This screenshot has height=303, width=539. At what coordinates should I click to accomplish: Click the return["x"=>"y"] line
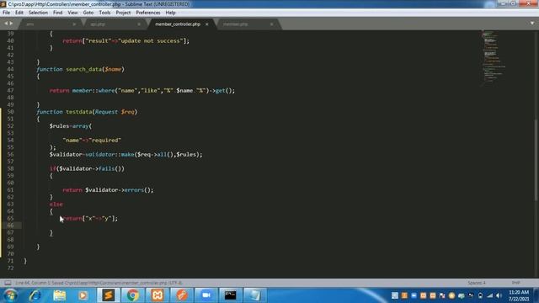90,219
